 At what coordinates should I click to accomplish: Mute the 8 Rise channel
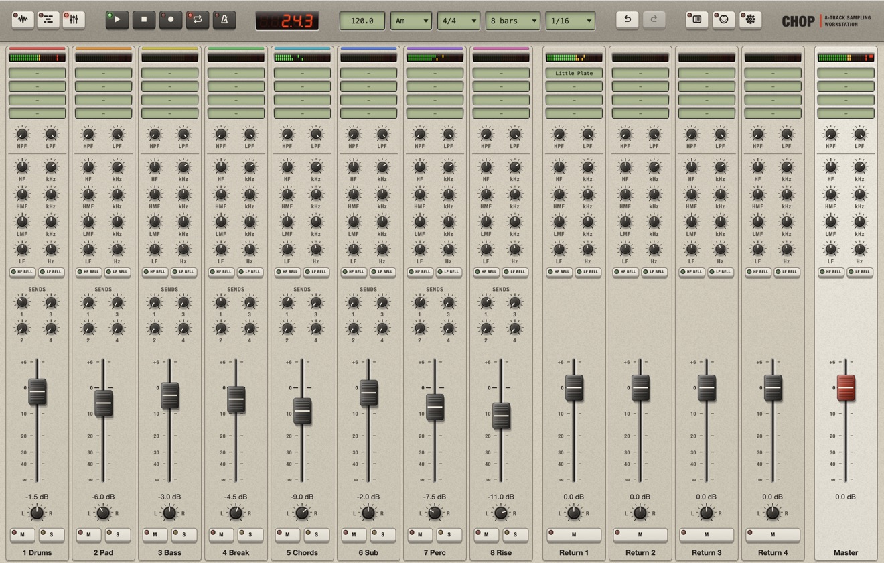(487, 535)
